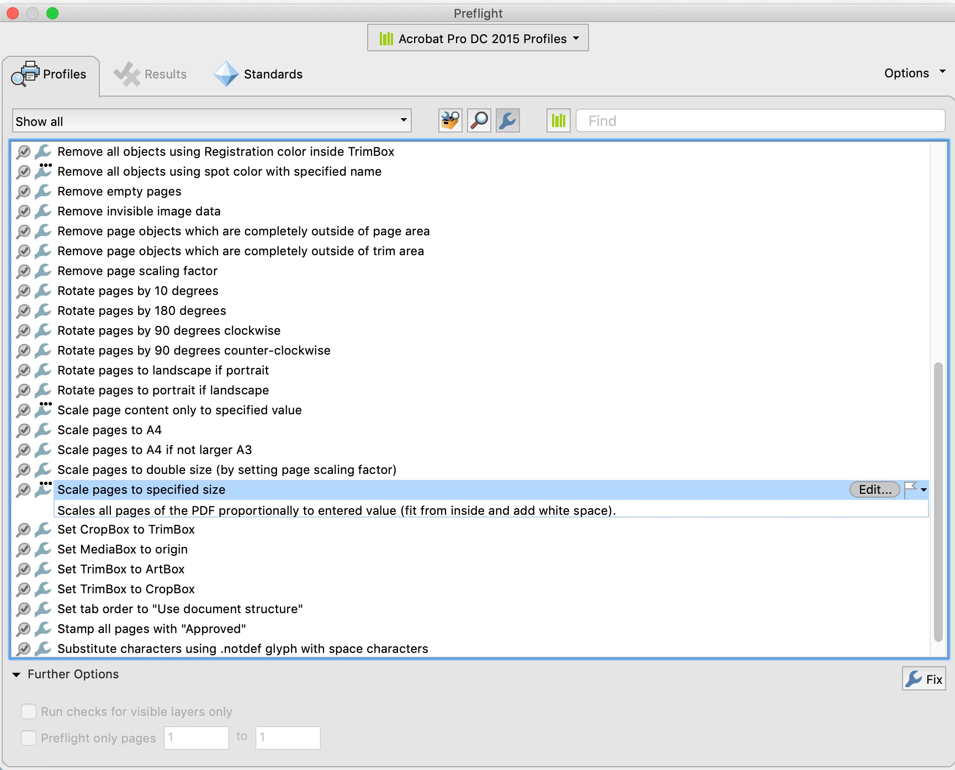This screenshot has width=955, height=770.
Task: Click the wrench icon of Rotate pages to portrait if landscape
Action: click(43, 390)
